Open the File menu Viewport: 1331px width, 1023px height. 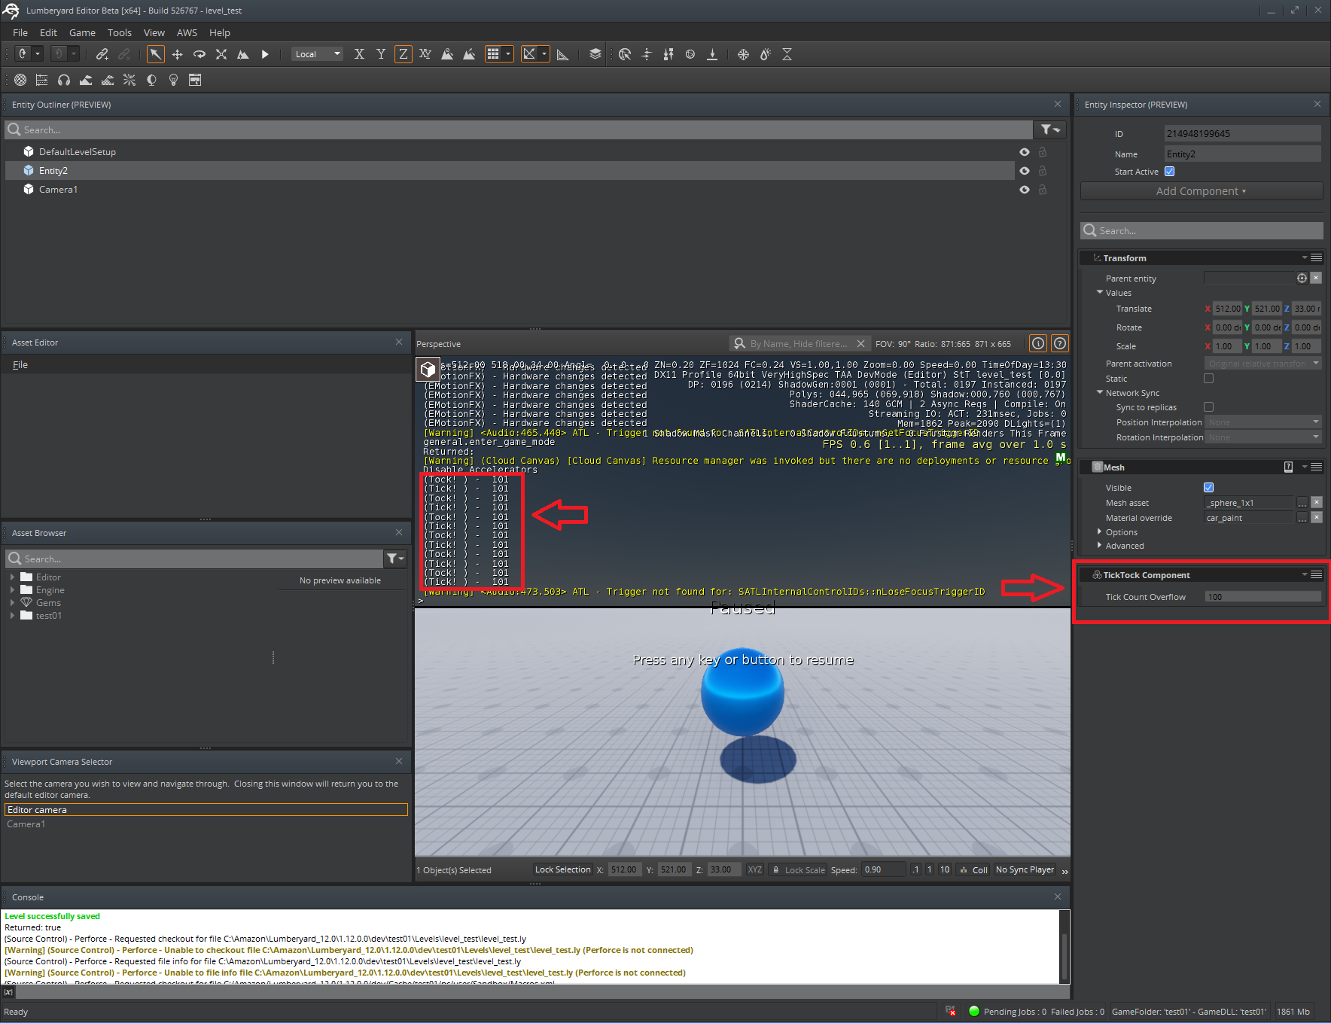coord(20,32)
